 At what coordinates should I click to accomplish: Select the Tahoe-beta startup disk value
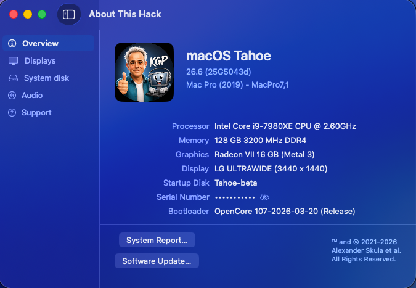236,183
